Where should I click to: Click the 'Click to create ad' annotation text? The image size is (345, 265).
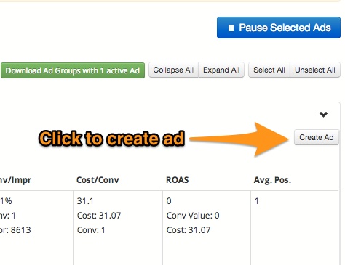pyautogui.click(x=112, y=139)
